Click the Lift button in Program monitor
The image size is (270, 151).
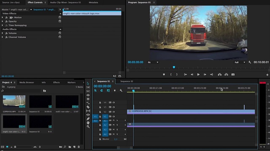click(x=219, y=75)
